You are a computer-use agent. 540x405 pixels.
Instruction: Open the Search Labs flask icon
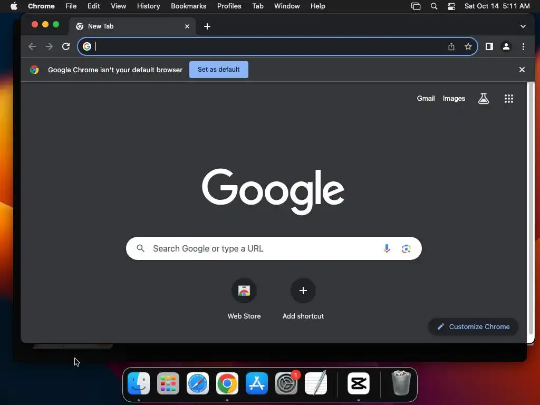click(484, 99)
